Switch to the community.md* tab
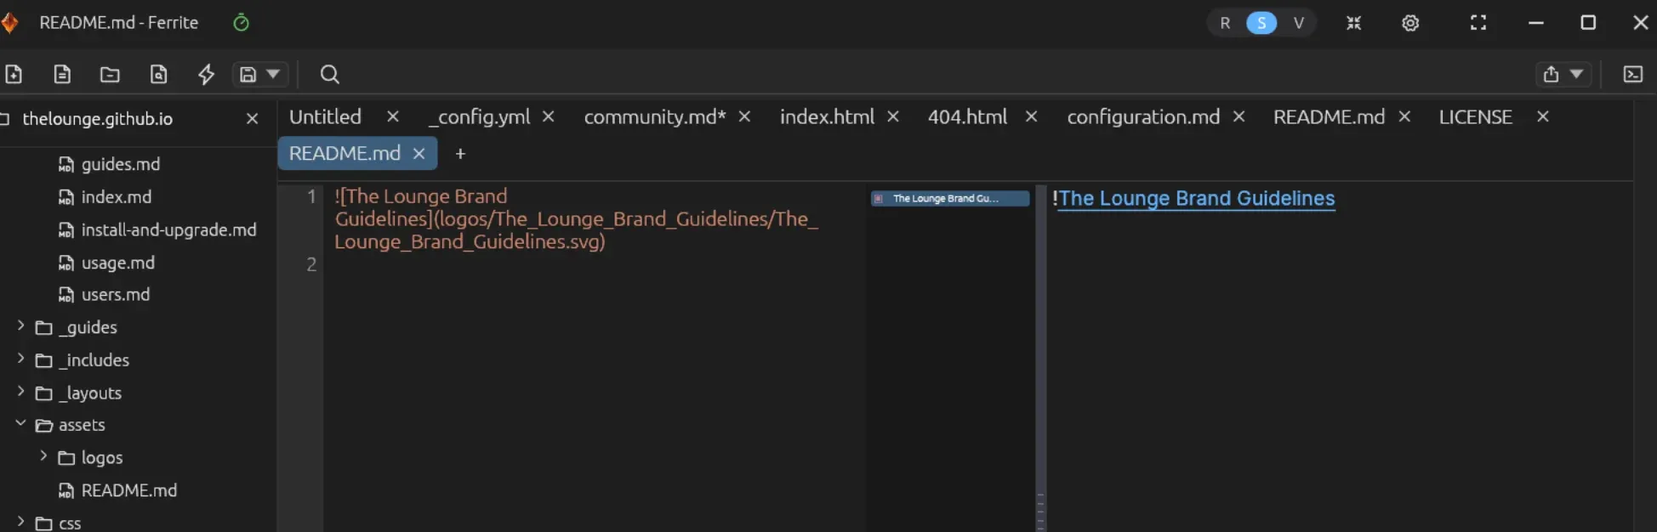This screenshot has width=1657, height=532. tap(655, 116)
